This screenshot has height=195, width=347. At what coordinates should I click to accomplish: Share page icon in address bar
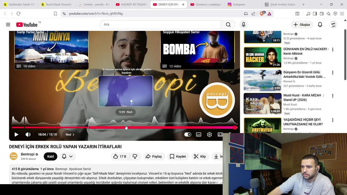tap(253, 14)
